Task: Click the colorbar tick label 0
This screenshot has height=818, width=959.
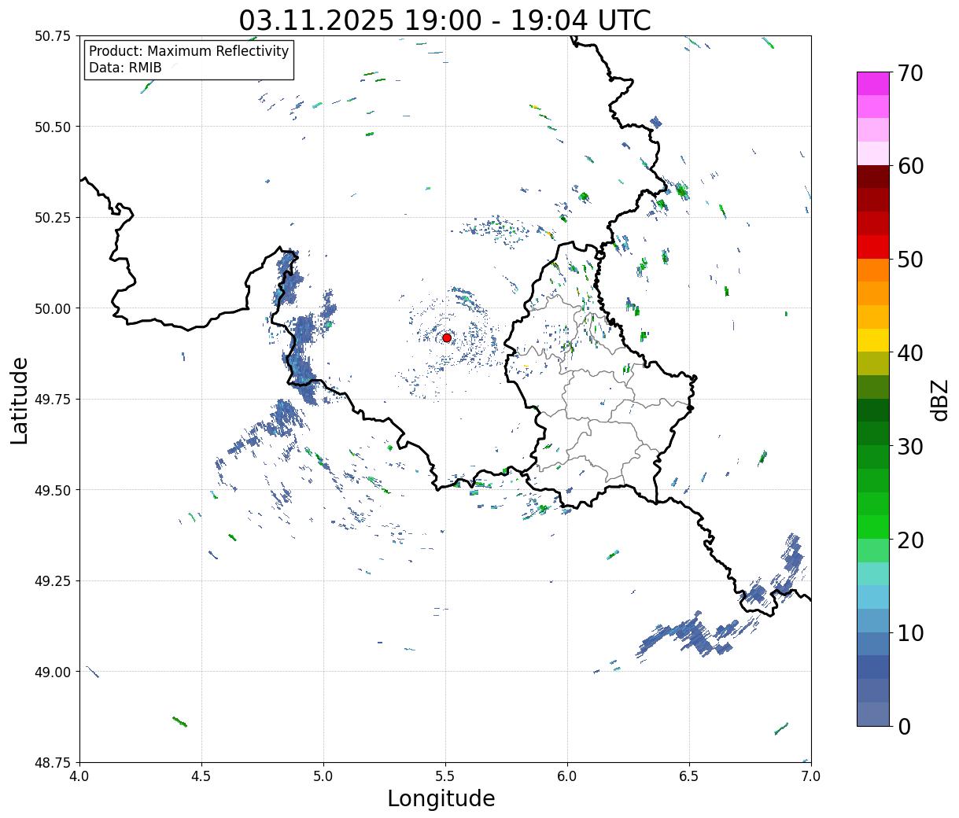Action: (903, 726)
